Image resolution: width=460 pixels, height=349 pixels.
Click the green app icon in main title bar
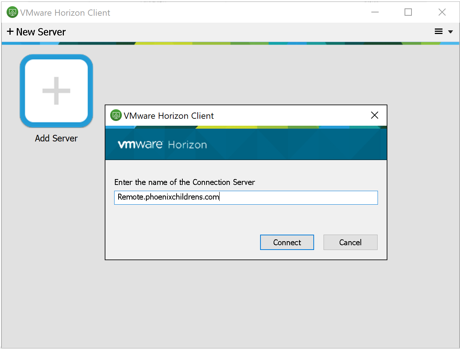12,12
